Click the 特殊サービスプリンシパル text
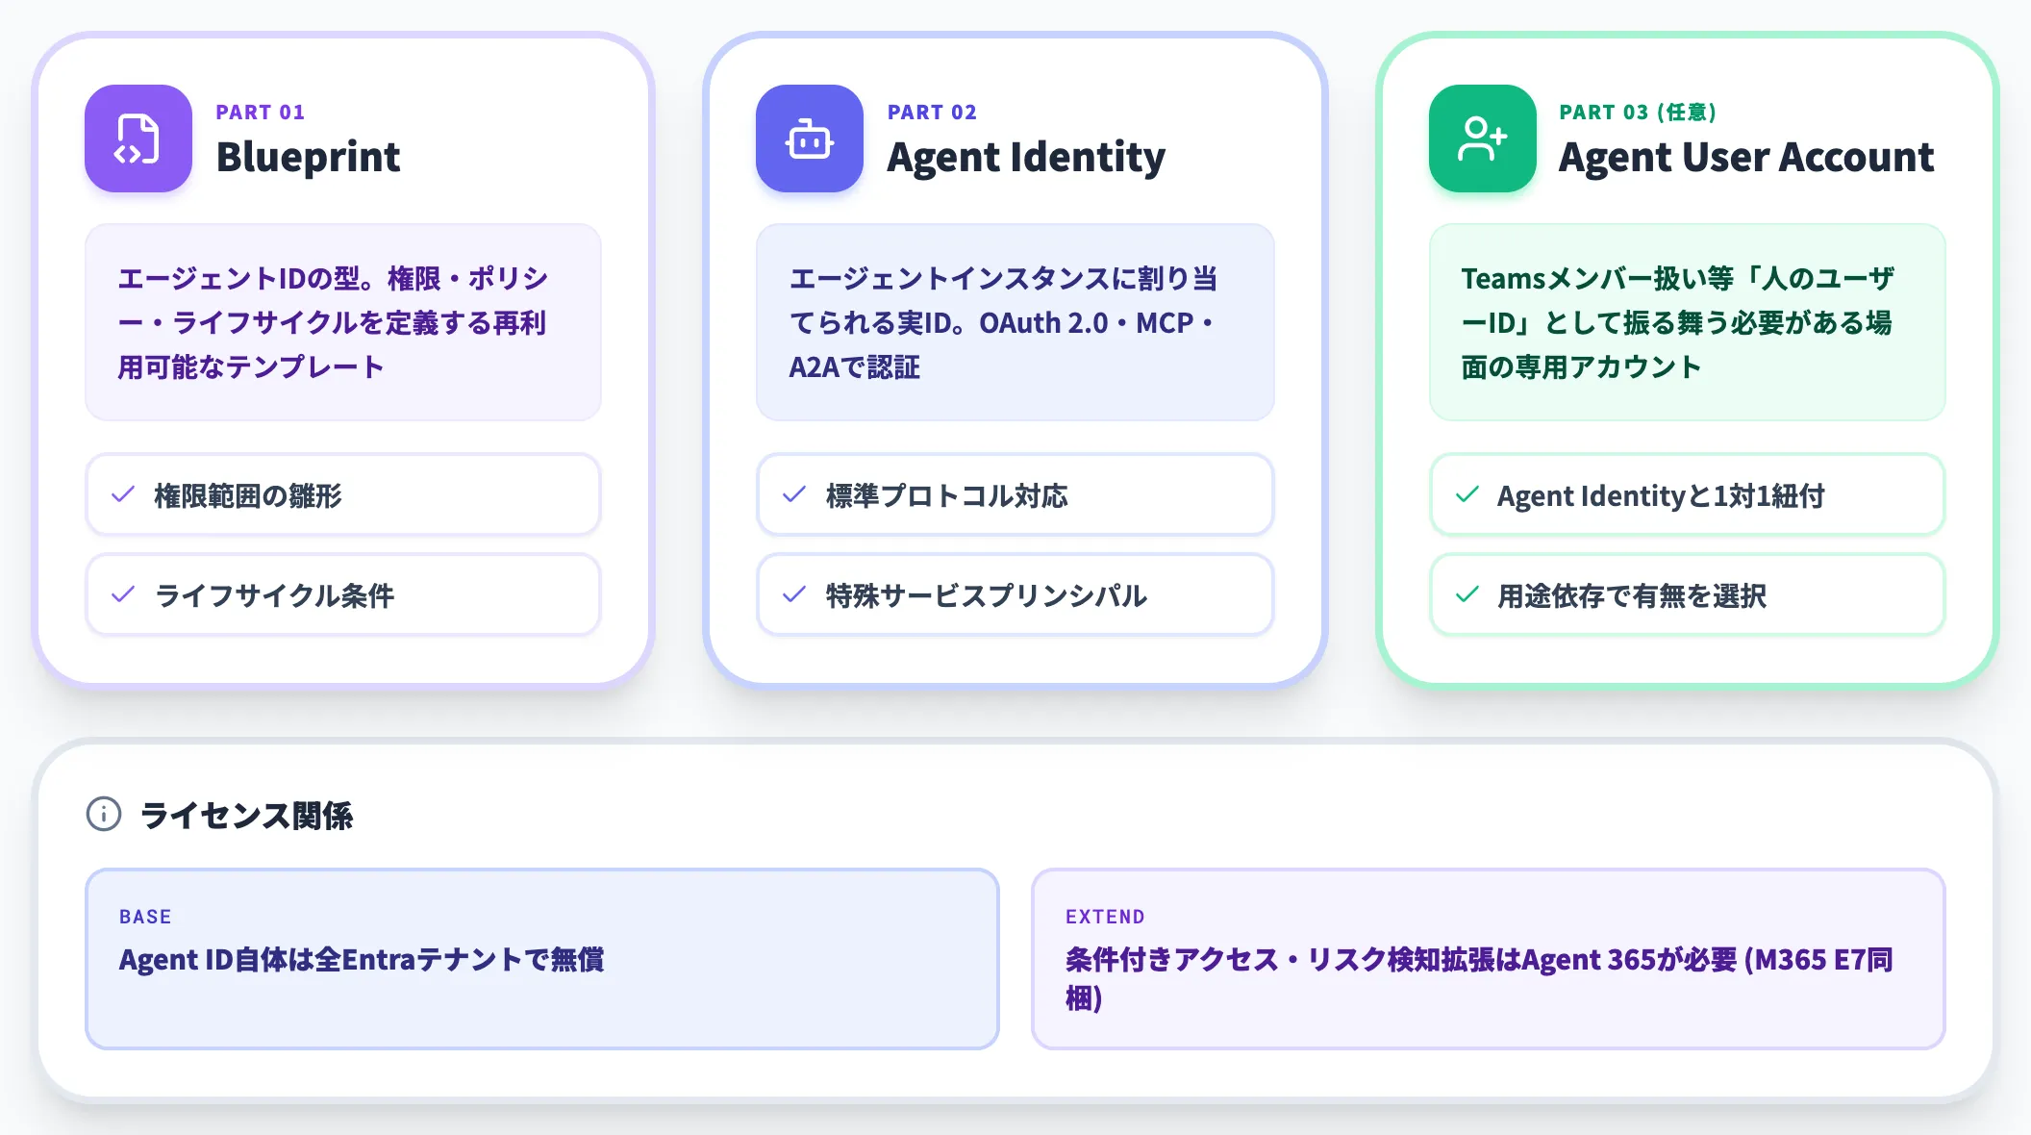 coord(987,595)
